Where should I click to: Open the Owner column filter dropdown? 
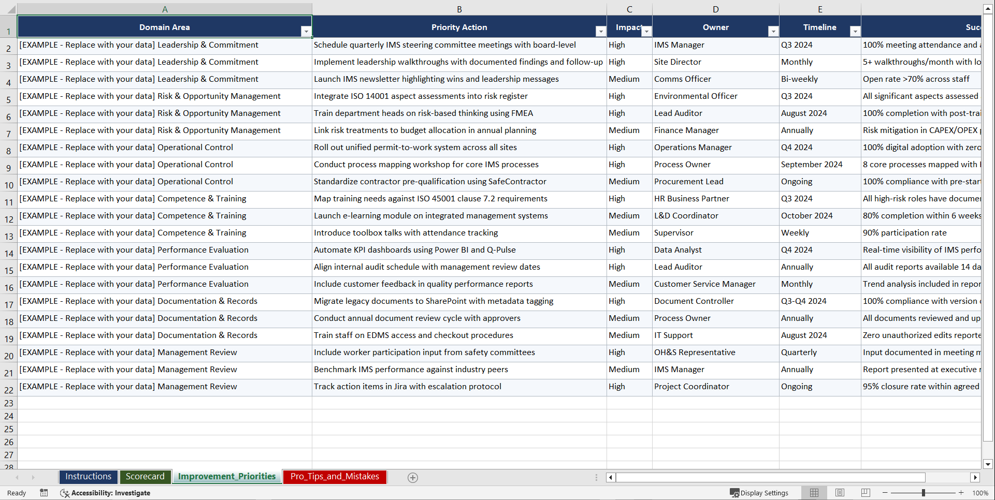pos(773,31)
